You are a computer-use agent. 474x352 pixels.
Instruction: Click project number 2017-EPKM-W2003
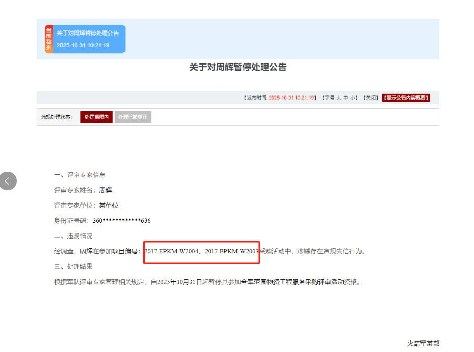(232, 251)
